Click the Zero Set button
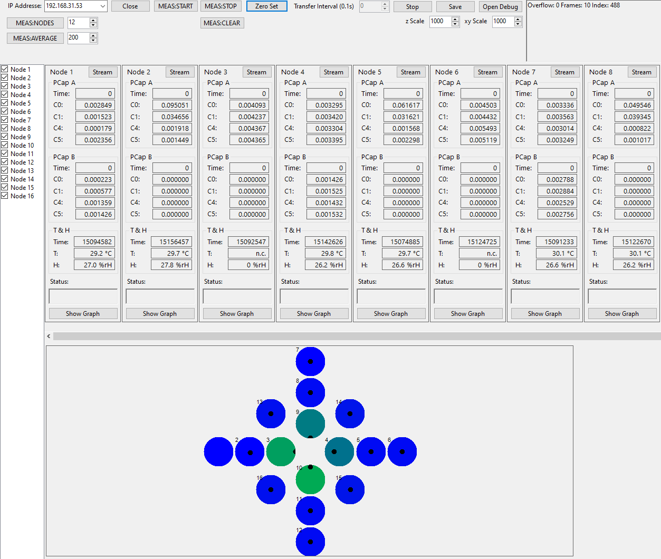661x559 pixels. (x=266, y=6)
